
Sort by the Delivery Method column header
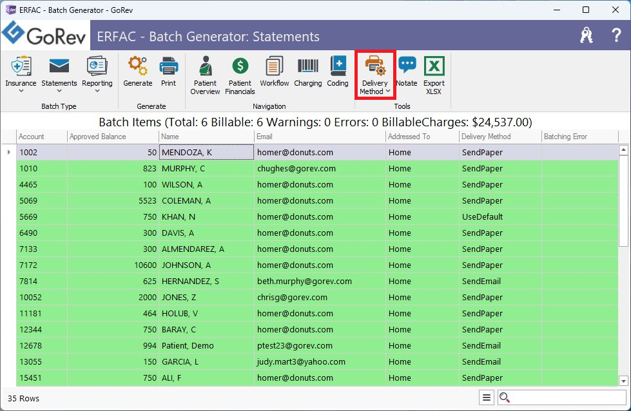[x=500, y=137]
